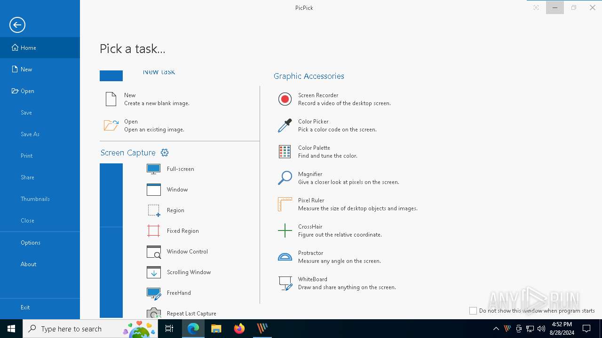This screenshot has width=602, height=338.
Task: Choose Save in the sidebar
Action: click(x=40, y=112)
